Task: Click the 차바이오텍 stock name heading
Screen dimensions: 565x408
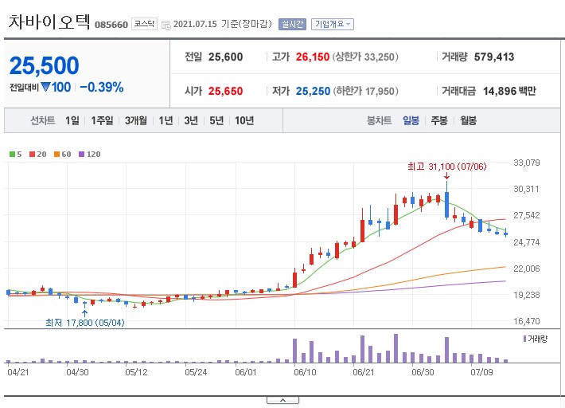Action: (x=49, y=22)
